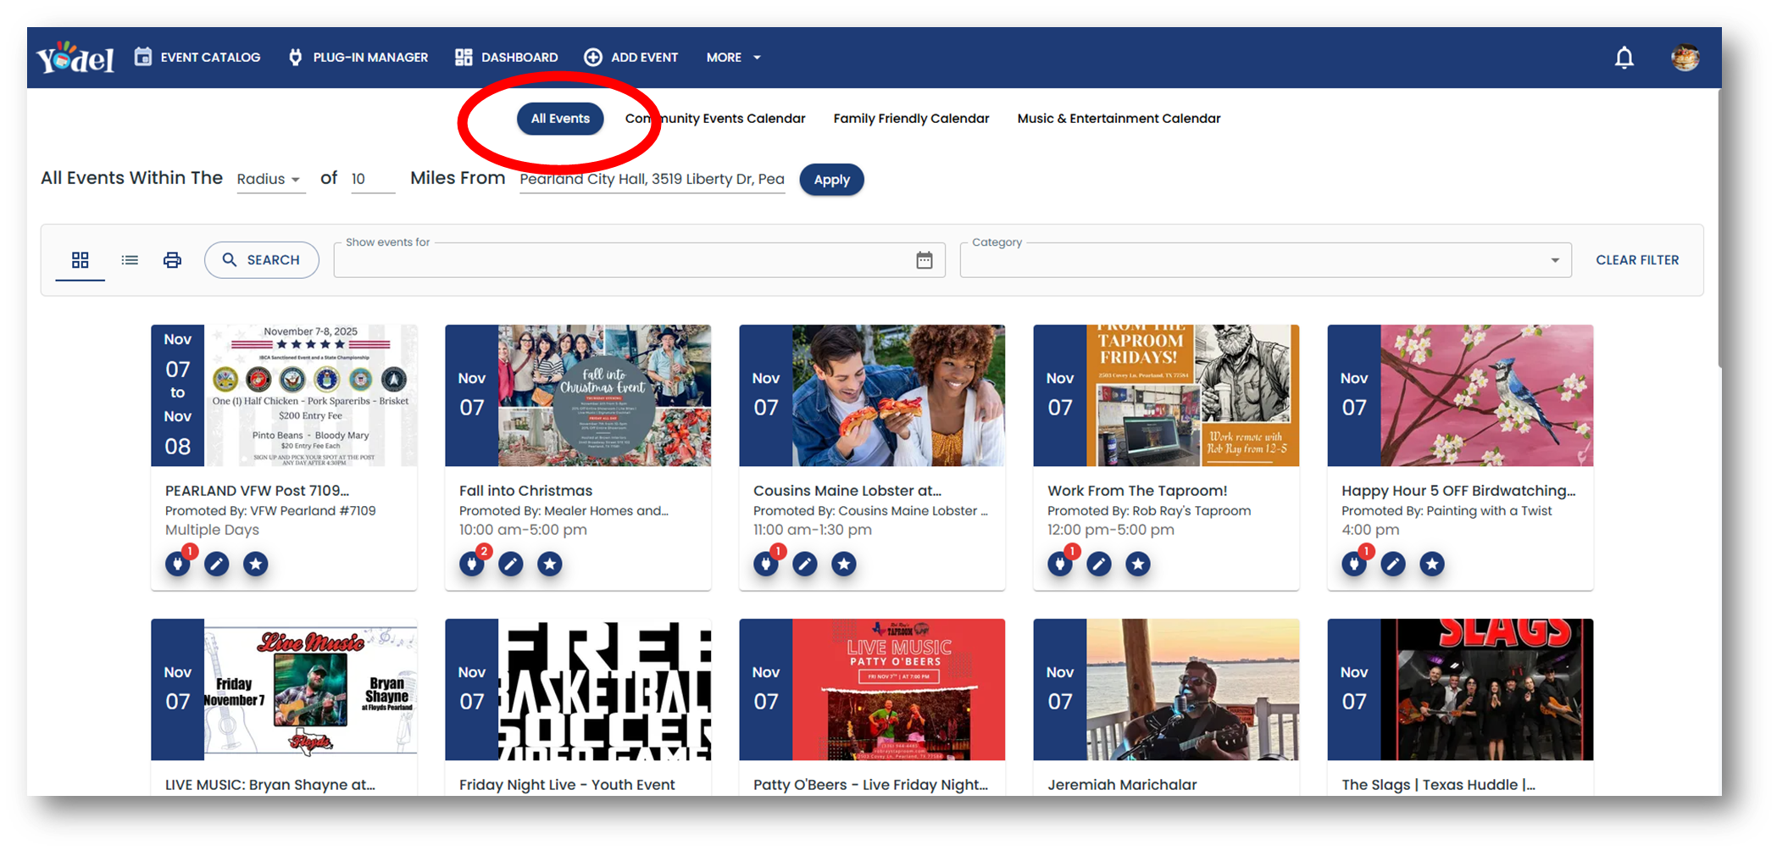
Task: Clear all active filters
Action: tap(1637, 259)
